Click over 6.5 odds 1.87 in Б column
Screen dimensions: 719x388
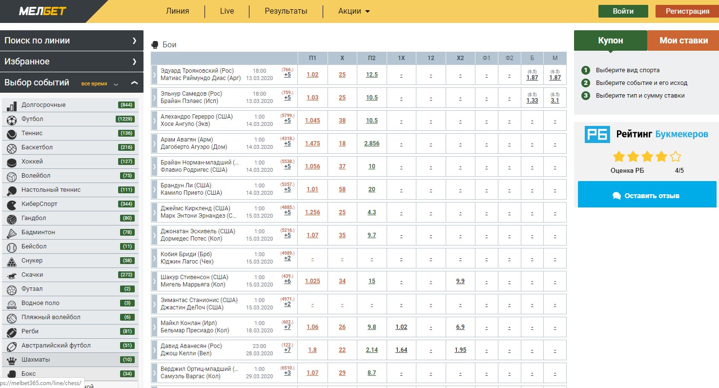(532, 78)
